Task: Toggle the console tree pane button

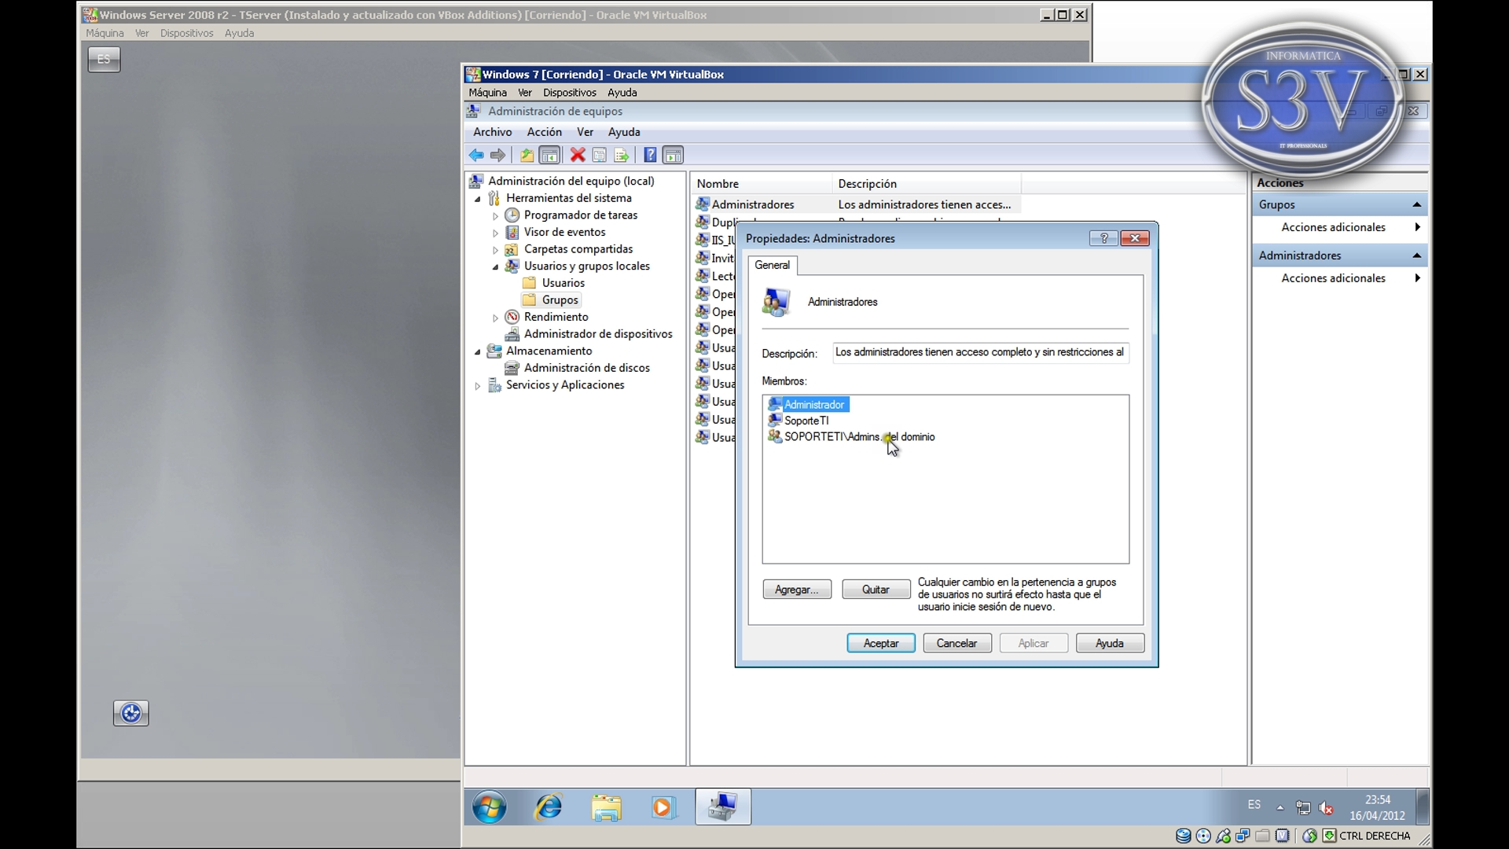Action: (549, 156)
